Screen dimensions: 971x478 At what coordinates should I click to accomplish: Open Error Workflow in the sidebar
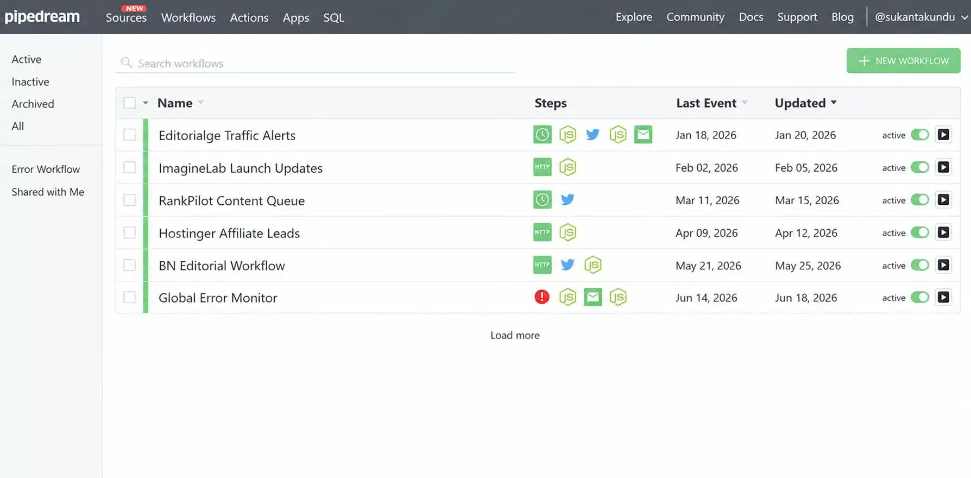tap(46, 169)
